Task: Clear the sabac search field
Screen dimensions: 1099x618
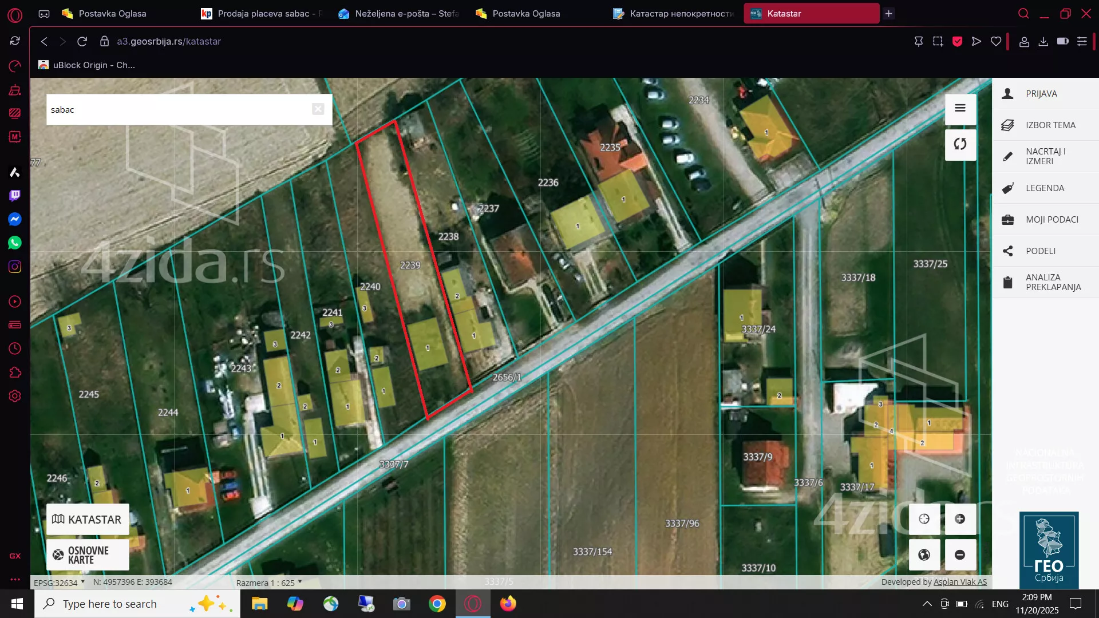Action: tap(318, 109)
